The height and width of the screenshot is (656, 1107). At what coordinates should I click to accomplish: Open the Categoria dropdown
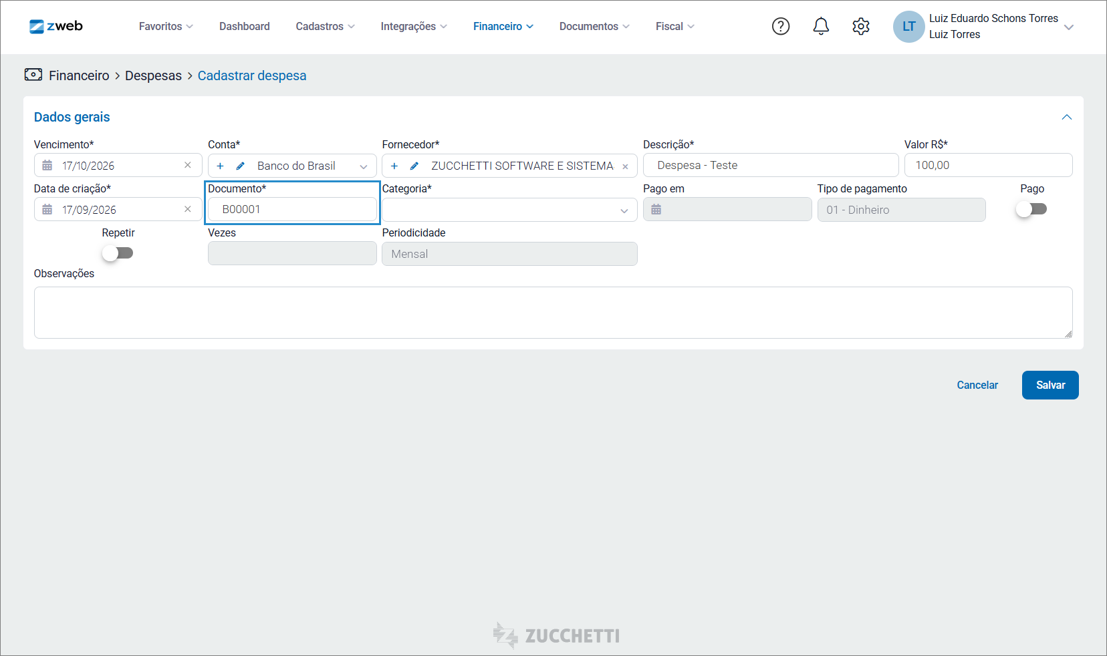509,210
